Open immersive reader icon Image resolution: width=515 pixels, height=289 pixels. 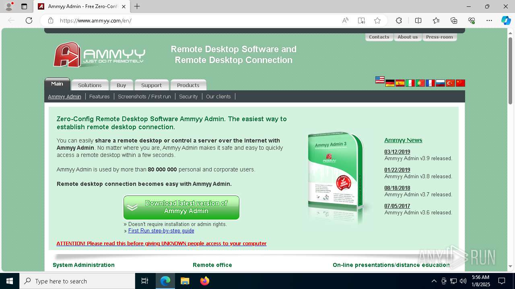[x=361, y=20]
